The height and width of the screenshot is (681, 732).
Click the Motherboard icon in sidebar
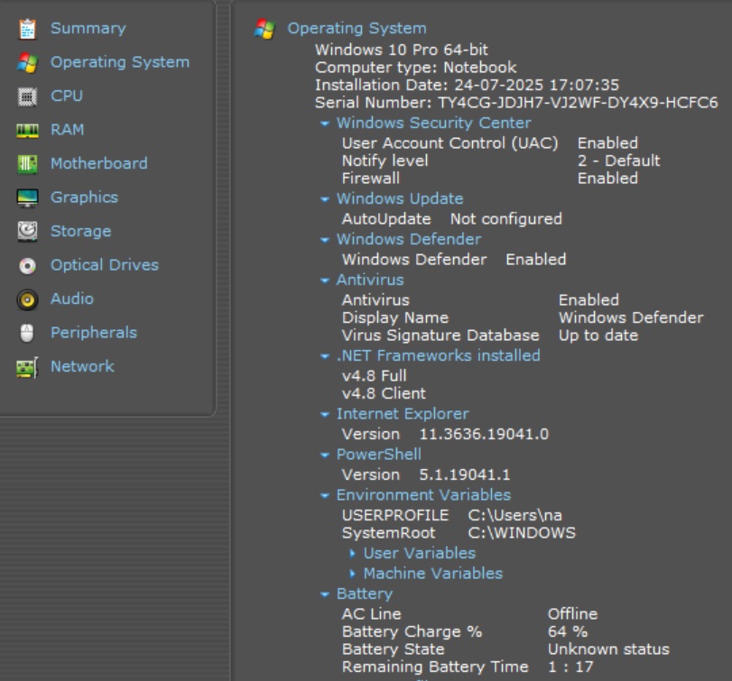coord(27,164)
